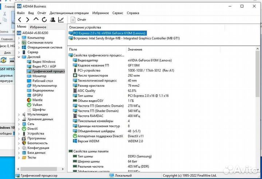This screenshot has height=179, width=262.
Task: Open the user management toolbar icon
Action: pos(53,20)
